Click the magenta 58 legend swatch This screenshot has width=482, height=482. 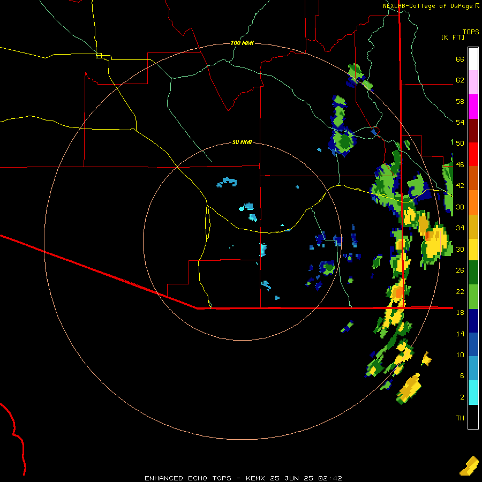(473, 107)
